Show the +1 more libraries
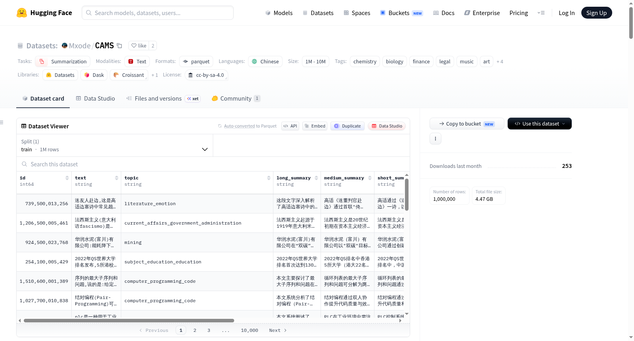The height and width of the screenshot is (341, 634). pyautogui.click(x=155, y=75)
